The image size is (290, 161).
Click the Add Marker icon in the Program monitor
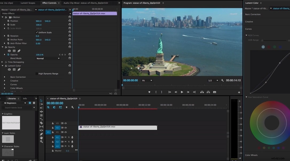tap(150, 92)
